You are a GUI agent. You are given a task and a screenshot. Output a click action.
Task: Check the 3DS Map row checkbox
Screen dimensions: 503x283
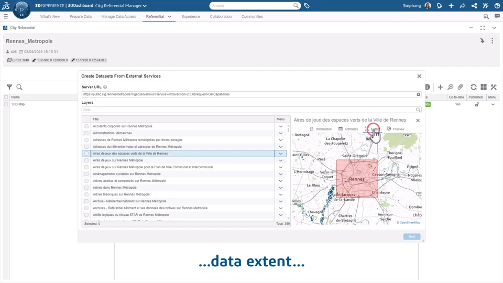pos(6,104)
